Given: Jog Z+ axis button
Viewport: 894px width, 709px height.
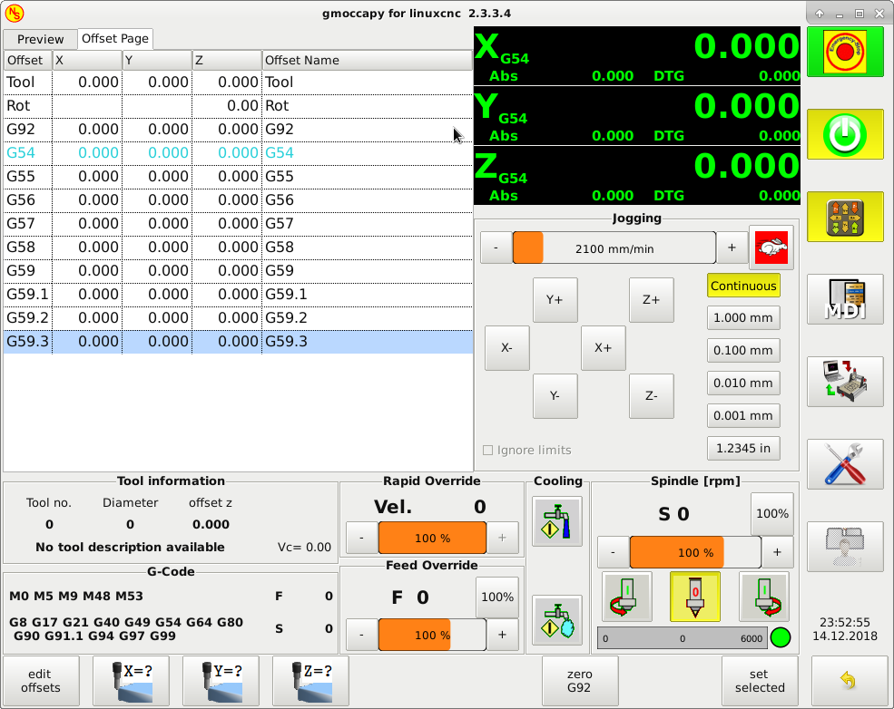Looking at the screenshot, I should [x=651, y=300].
